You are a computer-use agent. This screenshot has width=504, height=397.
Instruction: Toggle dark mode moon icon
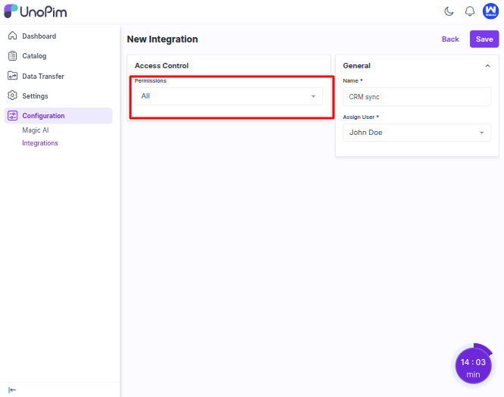click(449, 11)
